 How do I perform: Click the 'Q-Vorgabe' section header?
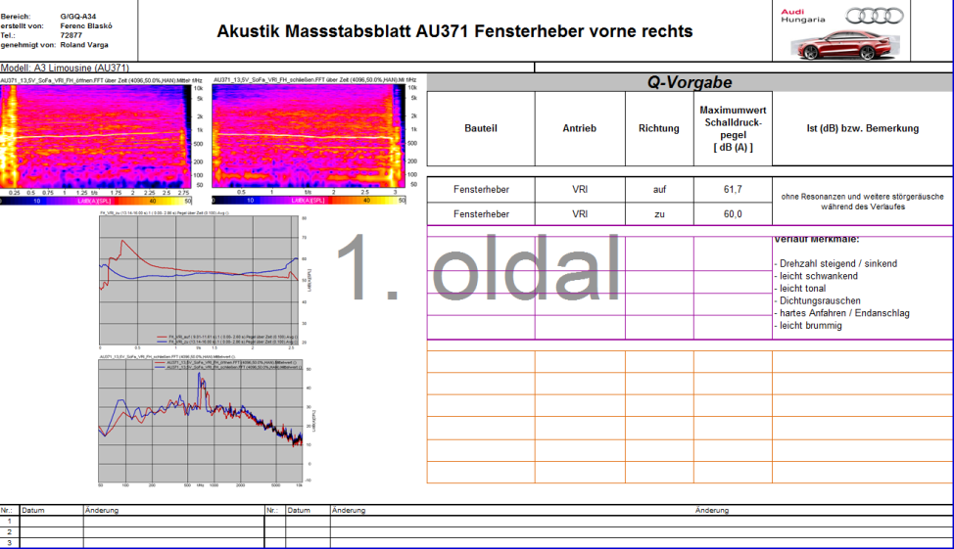pos(690,82)
